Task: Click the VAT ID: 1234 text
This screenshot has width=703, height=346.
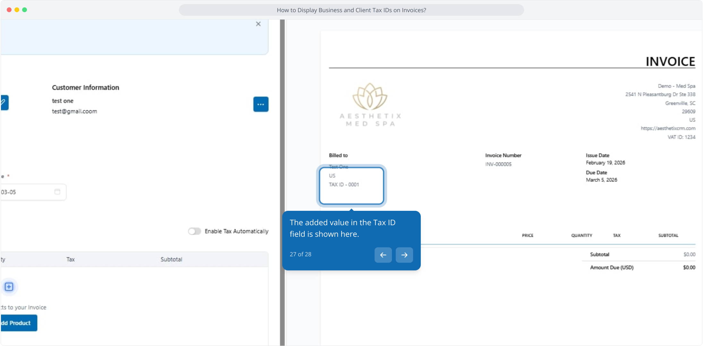Action: 681,137
